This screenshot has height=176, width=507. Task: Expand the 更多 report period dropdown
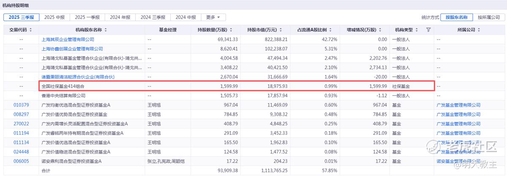pyautogui.click(x=213, y=17)
